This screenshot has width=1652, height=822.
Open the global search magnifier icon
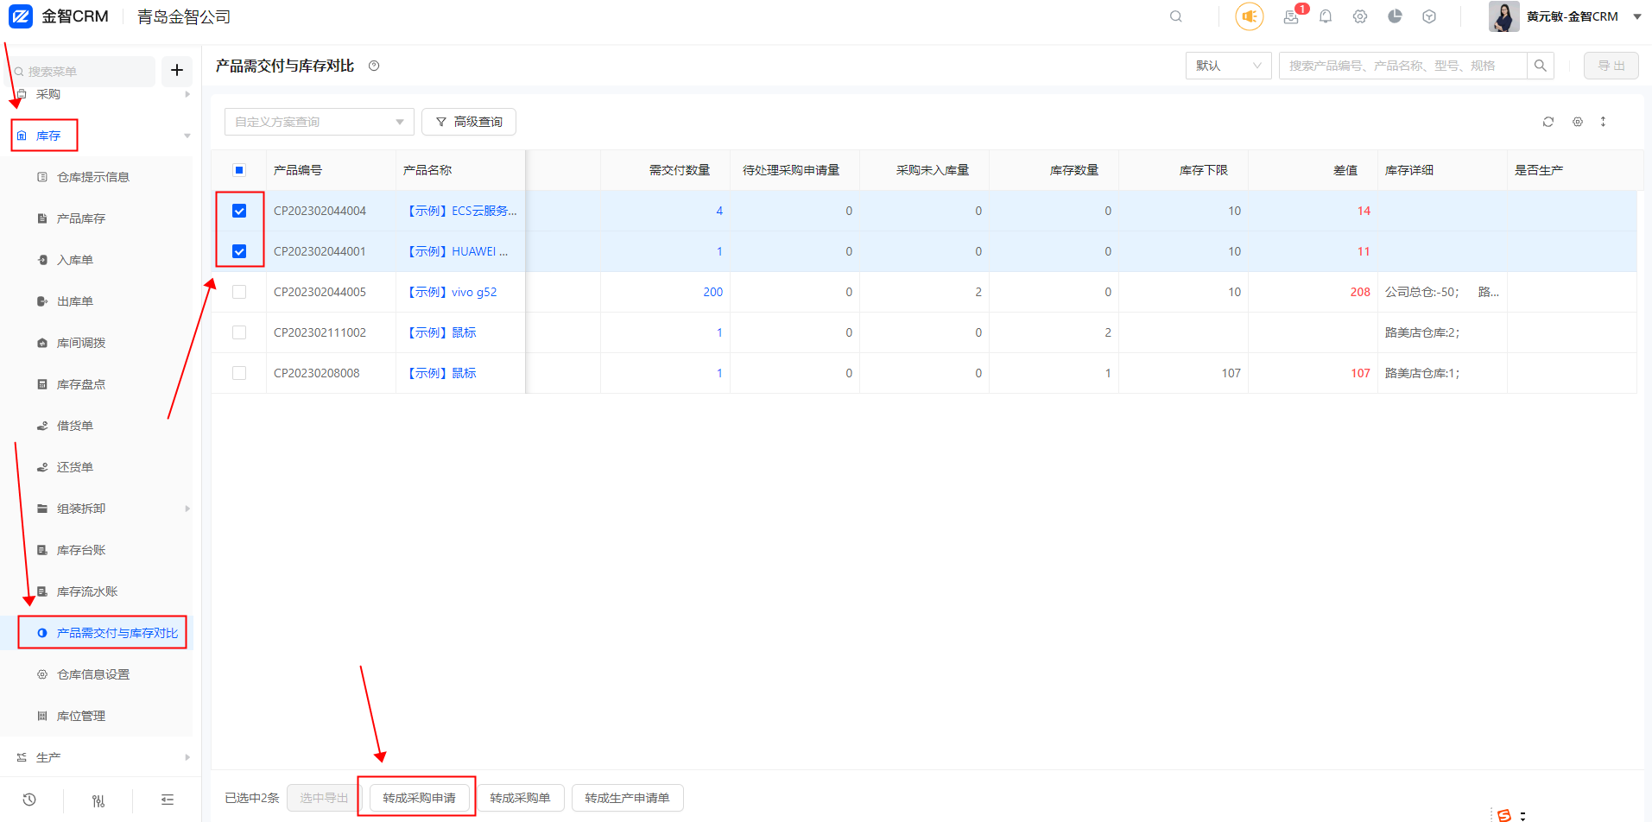coord(1175,16)
